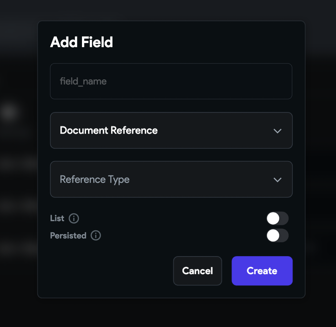336x327 pixels.
Task: Expand the Reference Type dropdown
Action: point(171,179)
